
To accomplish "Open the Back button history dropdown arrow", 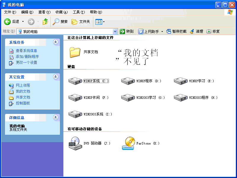I will coord(23,22).
